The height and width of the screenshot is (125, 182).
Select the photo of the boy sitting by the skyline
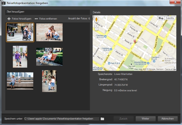(20, 81)
